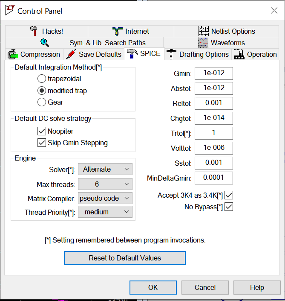This screenshot has height=301, width=285.
Task: Open the Max threads dropdown
Action: (105, 184)
